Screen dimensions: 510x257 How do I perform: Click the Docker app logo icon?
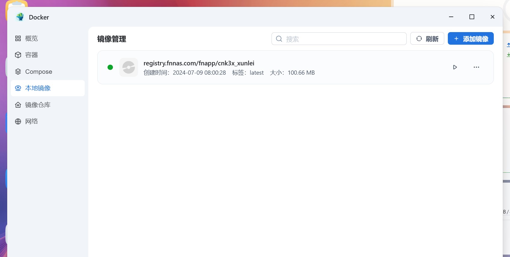click(x=20, y=17)
